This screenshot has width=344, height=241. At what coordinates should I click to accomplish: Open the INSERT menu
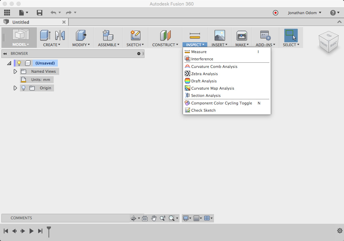(219, 44)
